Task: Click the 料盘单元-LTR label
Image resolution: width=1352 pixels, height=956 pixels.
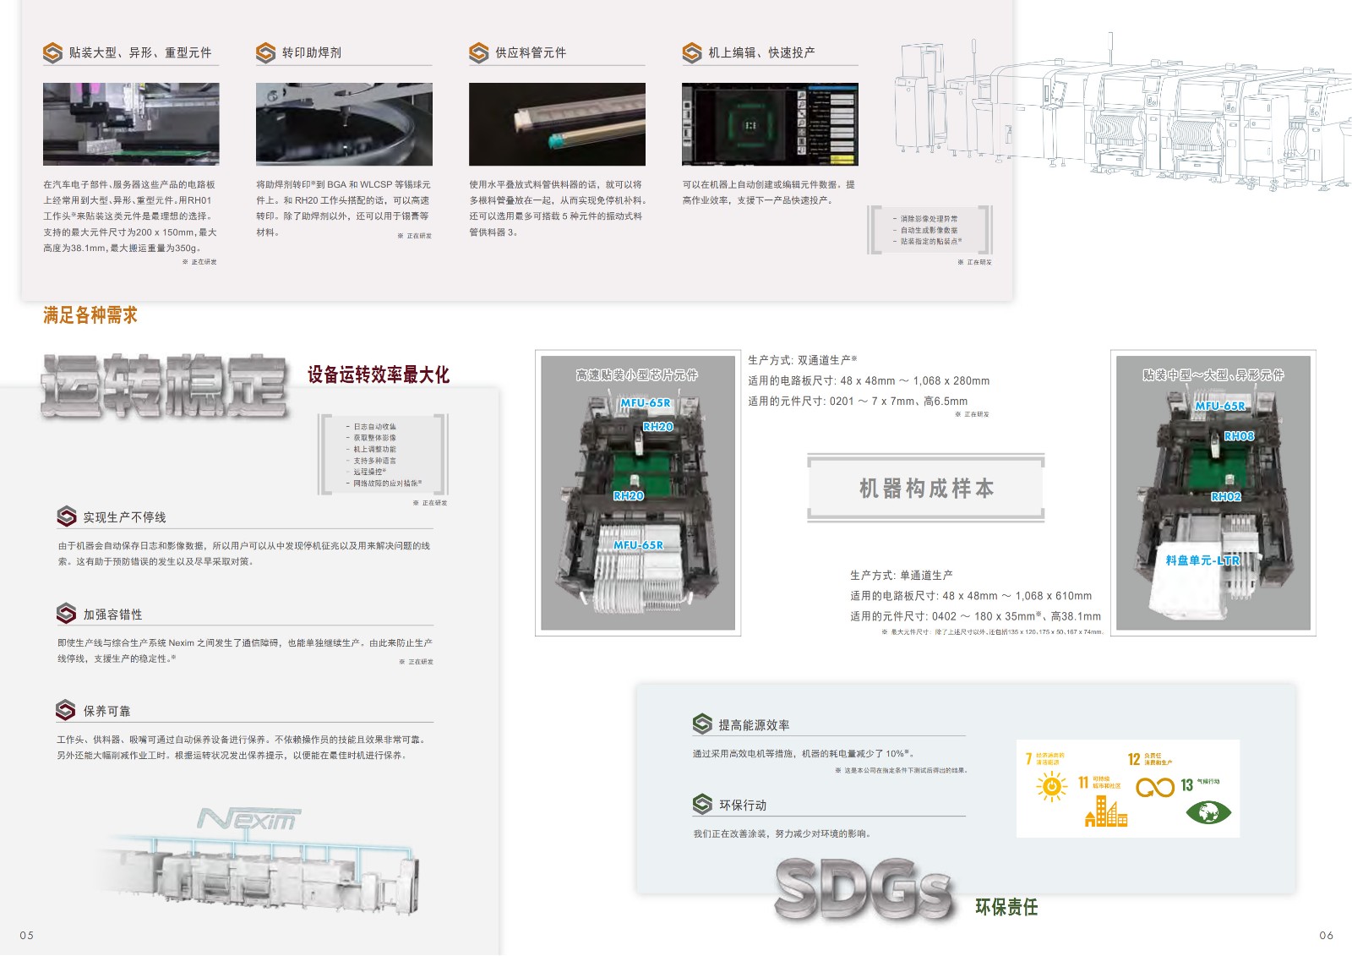Action: tap(1202, 560)
